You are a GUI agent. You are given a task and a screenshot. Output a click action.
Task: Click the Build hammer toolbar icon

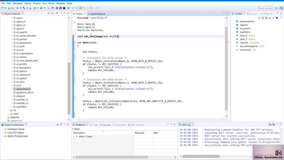24,8
